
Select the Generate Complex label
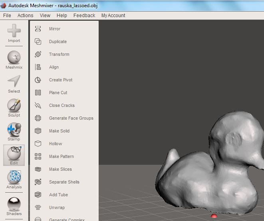coord(67,219)
